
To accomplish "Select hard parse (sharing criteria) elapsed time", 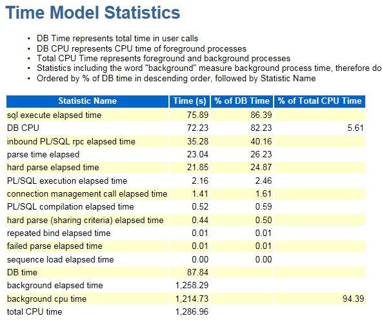I will [85, 221].
